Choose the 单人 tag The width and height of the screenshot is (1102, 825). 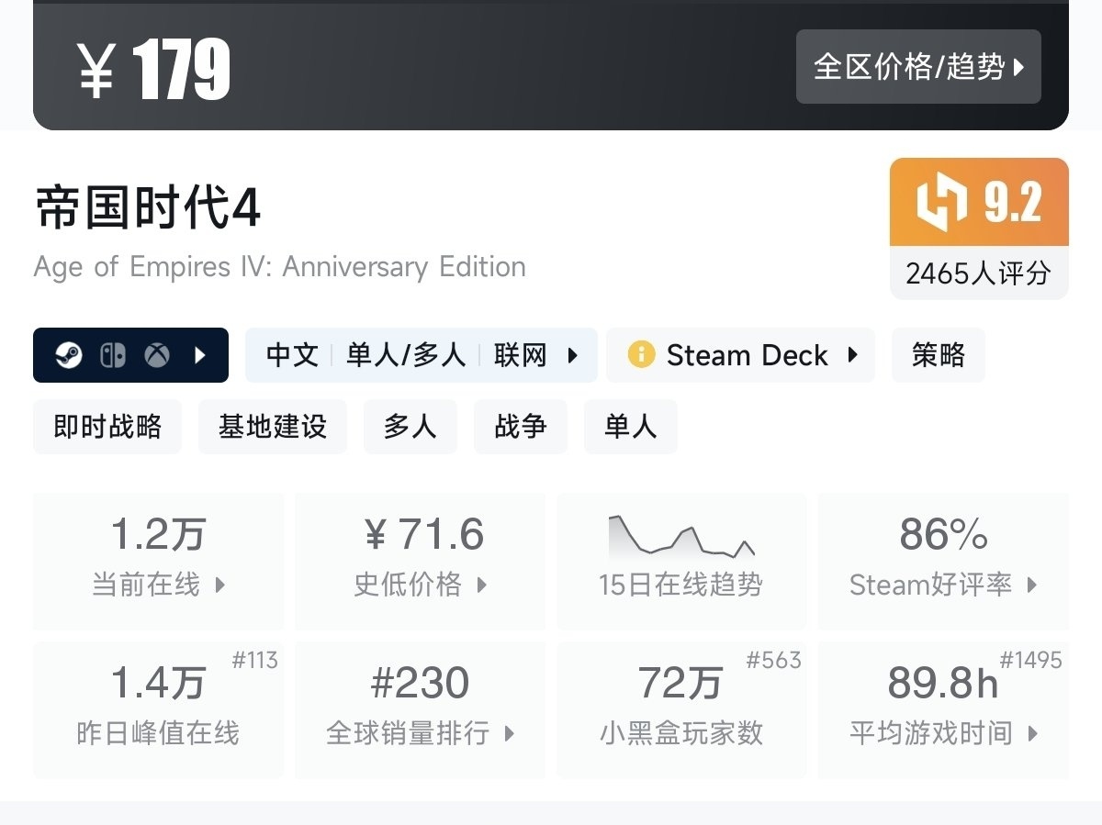630,427
